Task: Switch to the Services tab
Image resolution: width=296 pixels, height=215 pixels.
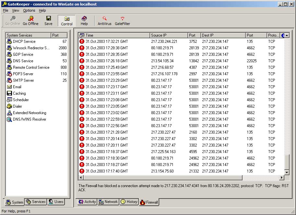Action: click(36, 202)
